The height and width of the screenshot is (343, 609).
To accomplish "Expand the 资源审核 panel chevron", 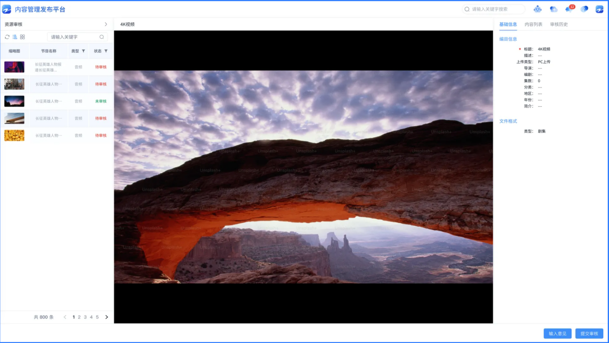I will pos(106,24).
